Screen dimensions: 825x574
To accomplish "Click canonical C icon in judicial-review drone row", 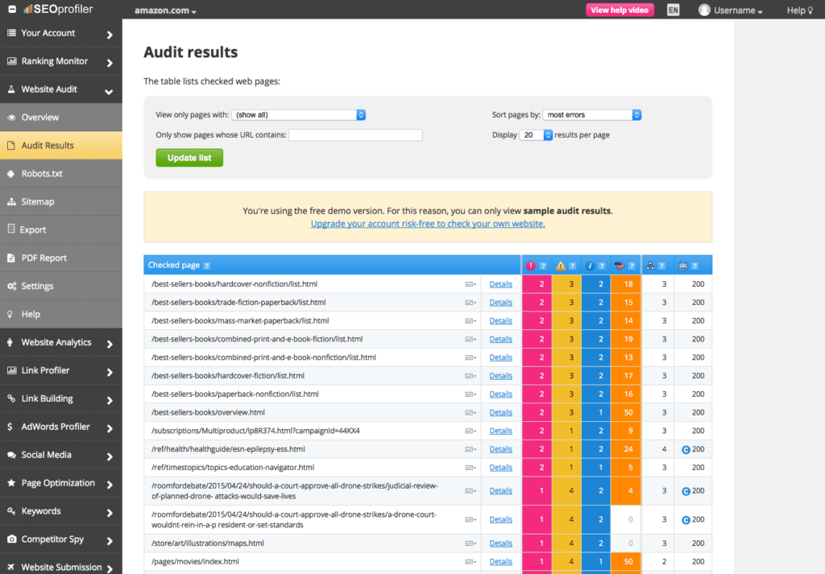I will [x=686, y=491].
